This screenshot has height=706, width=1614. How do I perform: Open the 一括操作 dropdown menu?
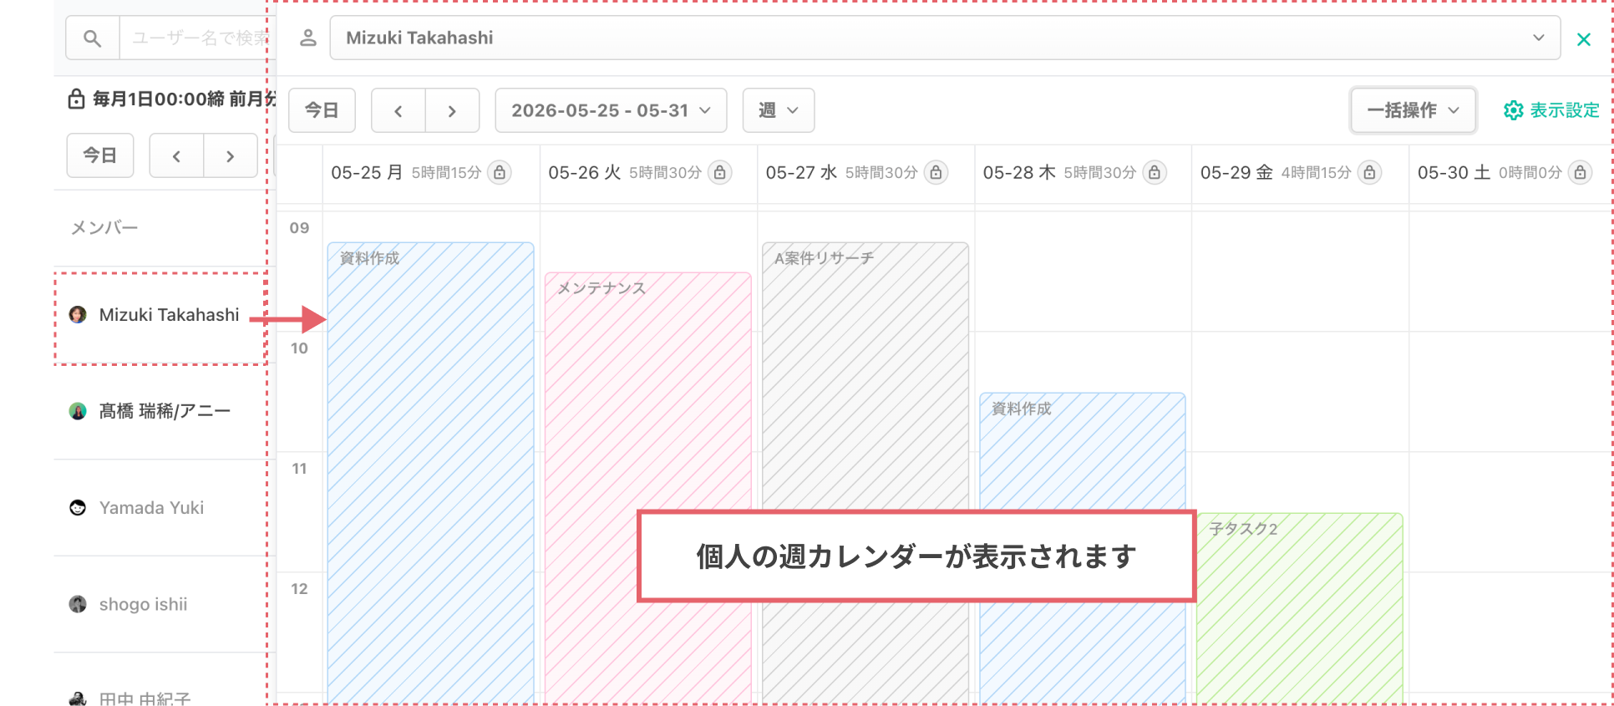point(1413,110)
